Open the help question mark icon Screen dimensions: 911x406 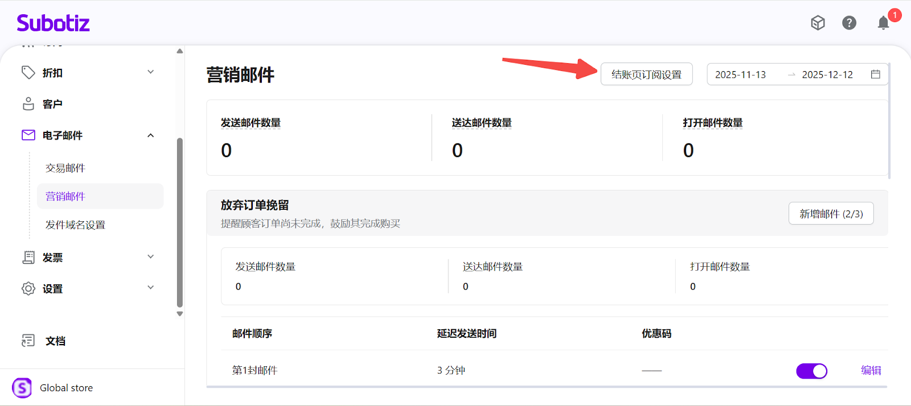pos(849,23)
